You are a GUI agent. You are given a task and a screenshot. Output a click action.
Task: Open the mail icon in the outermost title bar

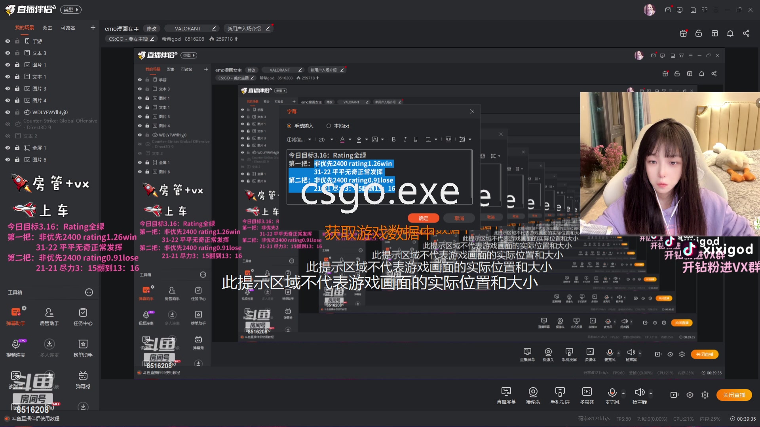point(668,10)
